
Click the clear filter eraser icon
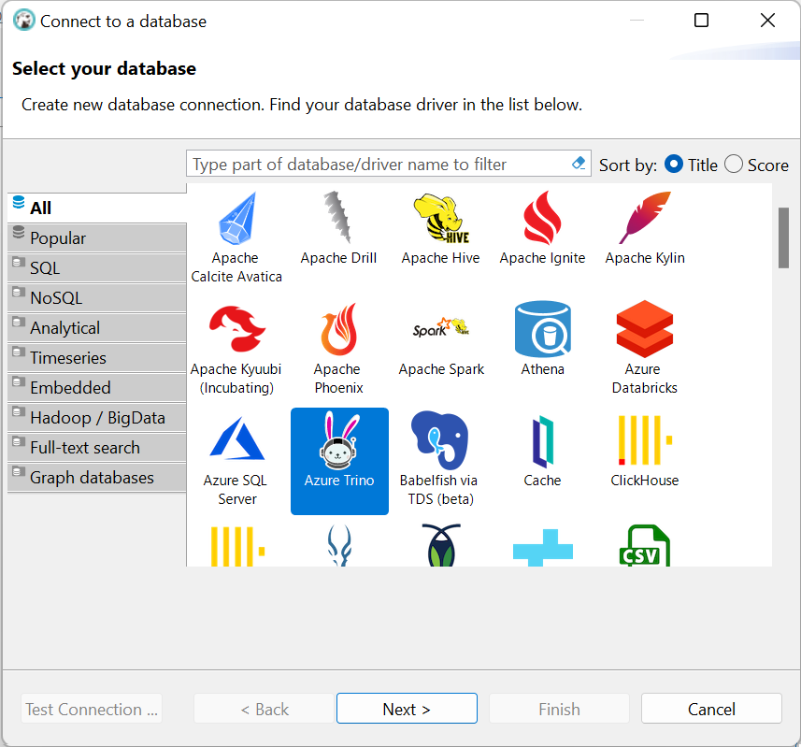(x=579, y=164)
